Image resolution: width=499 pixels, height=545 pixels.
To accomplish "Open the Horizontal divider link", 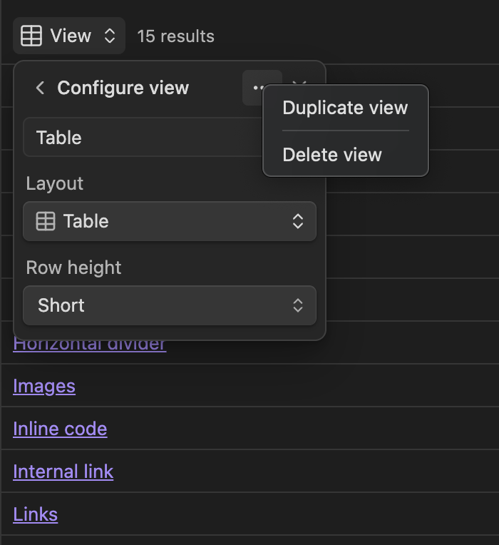I will 89,345.
